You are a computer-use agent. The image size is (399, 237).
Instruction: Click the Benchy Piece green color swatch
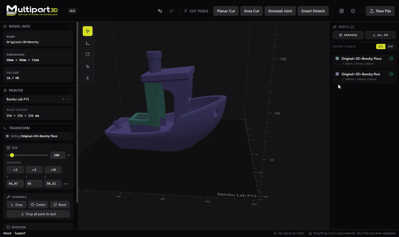[x=337, y=59]
